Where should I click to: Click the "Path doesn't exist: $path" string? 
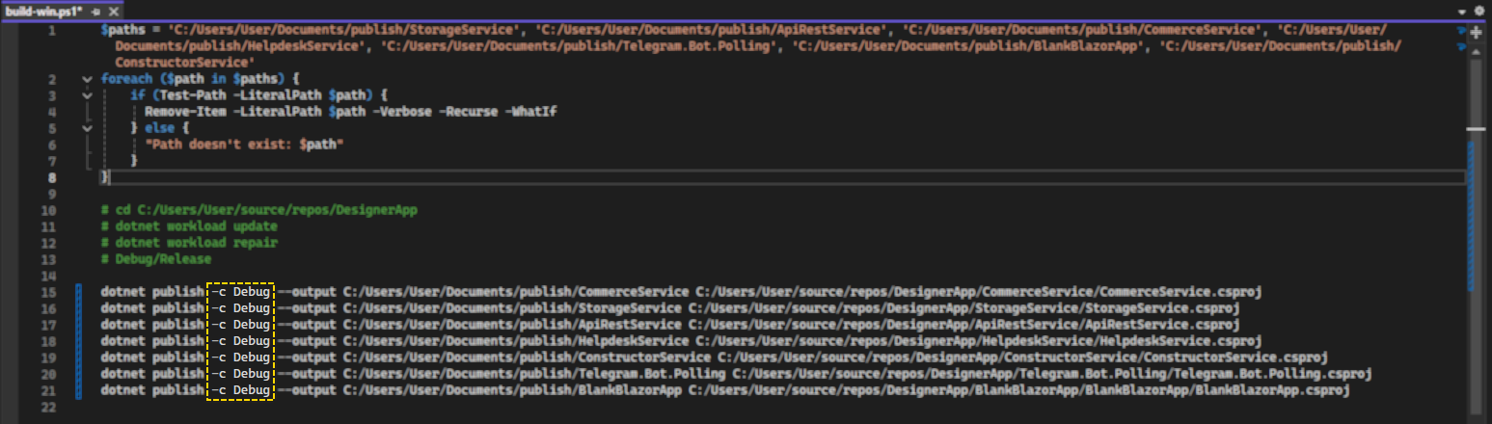[x=244, y=144]
